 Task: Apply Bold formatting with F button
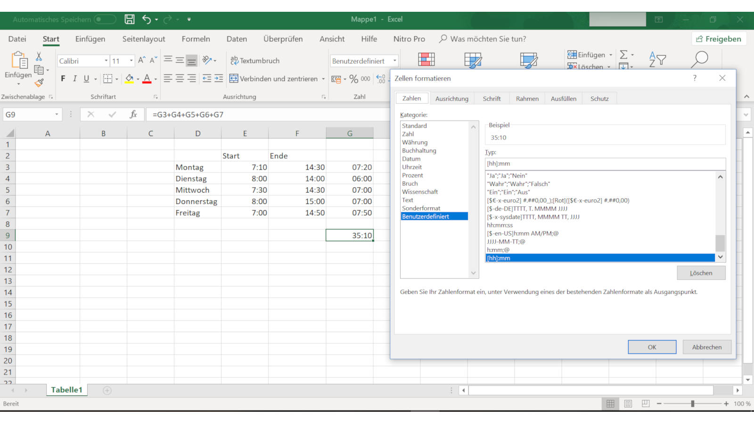click(63, 79)
